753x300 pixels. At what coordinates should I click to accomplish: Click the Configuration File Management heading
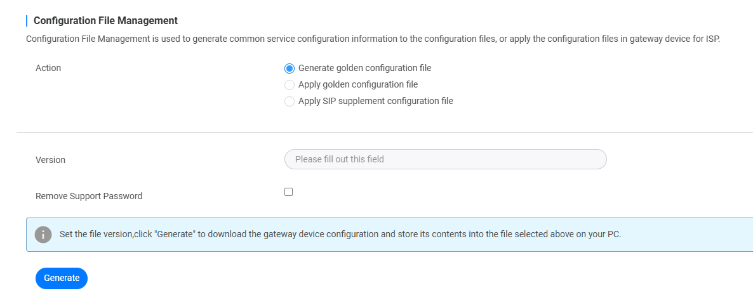pos(105,21)
